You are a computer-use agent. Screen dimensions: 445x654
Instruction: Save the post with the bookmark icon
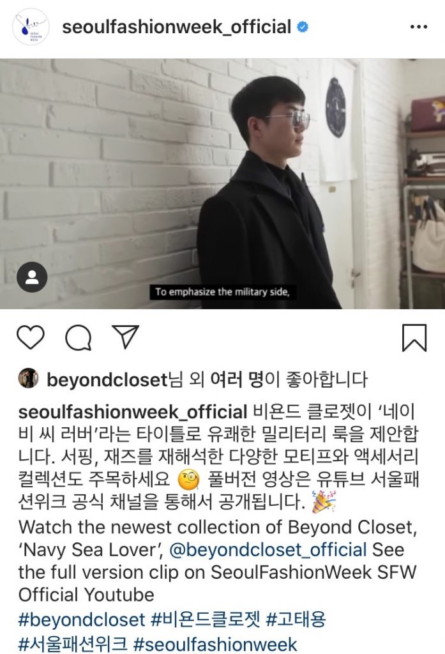pyautogui.click(x=414, y=337)
